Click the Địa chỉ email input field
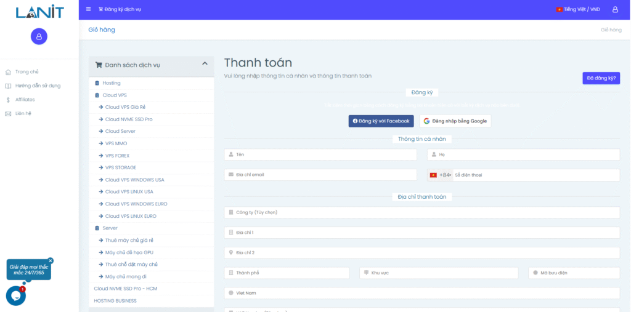The width and height of the screenshot is (631, 312). [x=320, y=175]
